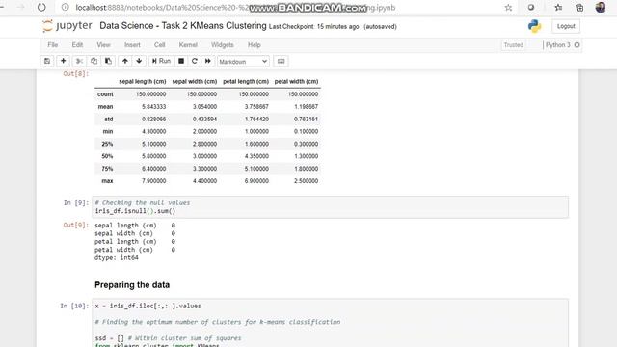Click the '50%' row label
The height and width of the screenshot is (347, 617).
click(107, 156)
